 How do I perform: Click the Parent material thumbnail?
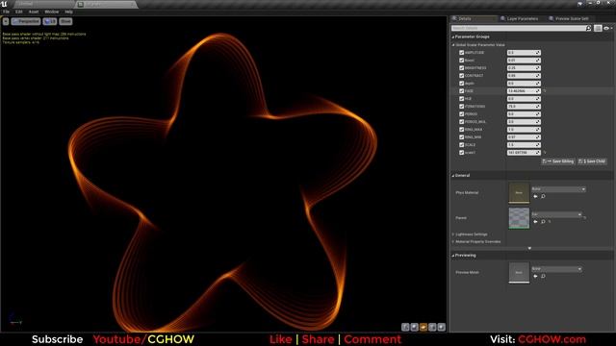point(519,218)
